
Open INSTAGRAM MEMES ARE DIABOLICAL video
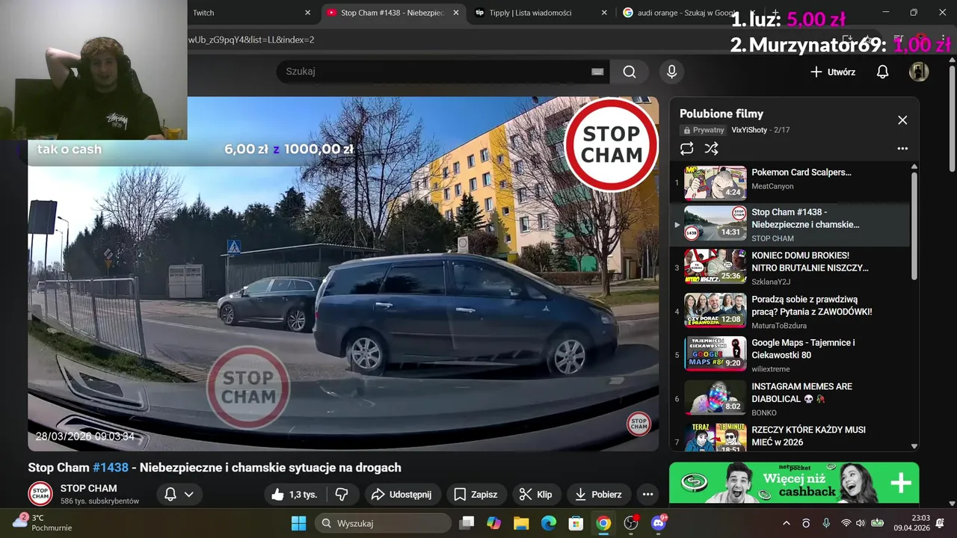tap(789, 398)
